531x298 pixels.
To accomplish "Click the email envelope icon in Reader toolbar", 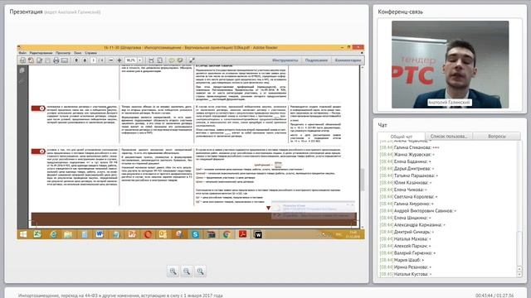I will pos(65,60).
